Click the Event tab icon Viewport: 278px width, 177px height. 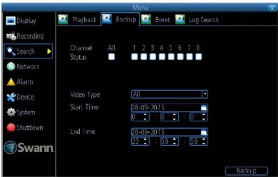pyautogui.click(x=146, y=19)
